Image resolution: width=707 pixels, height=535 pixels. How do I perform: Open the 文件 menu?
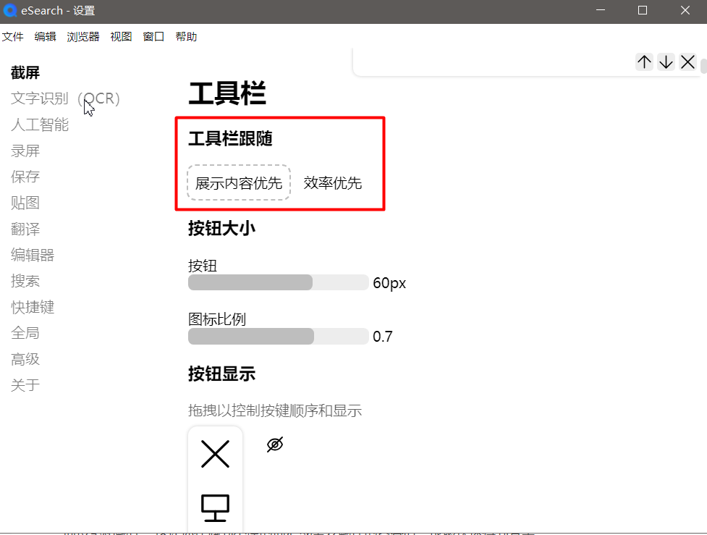13,36
